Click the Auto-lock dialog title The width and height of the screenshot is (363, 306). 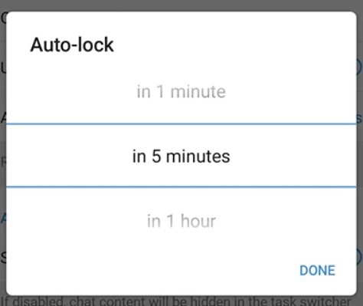72,44
